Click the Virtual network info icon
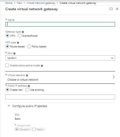Viewport: 120px width, 137px height. coord(27,76)
